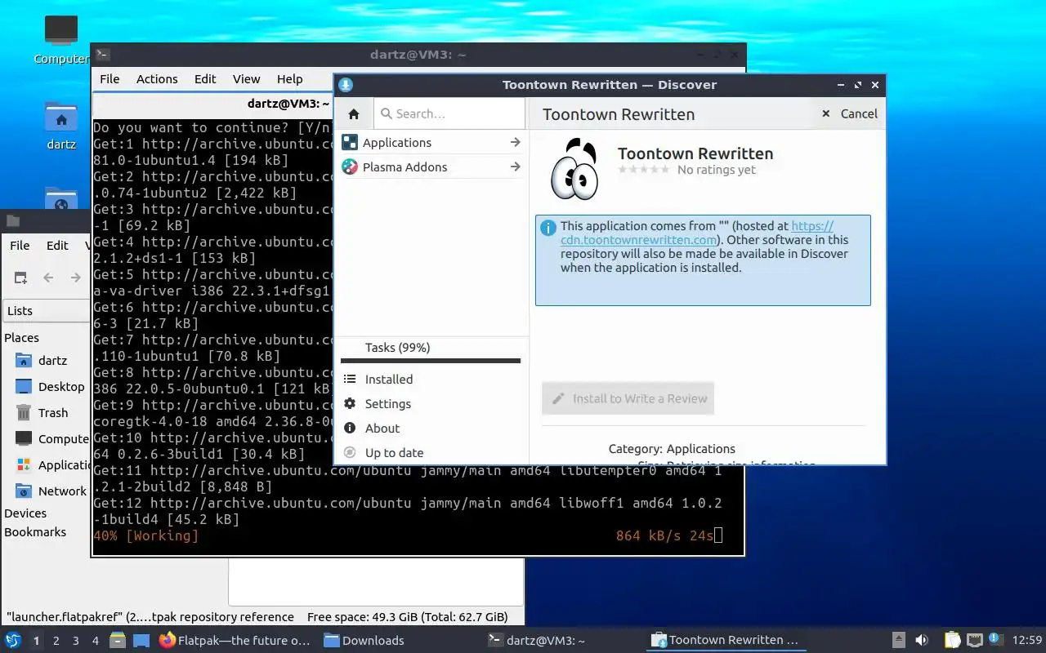Click the volume speaker tray icon
Screen dimensions: 1046x653
click(x=922, y=640)
